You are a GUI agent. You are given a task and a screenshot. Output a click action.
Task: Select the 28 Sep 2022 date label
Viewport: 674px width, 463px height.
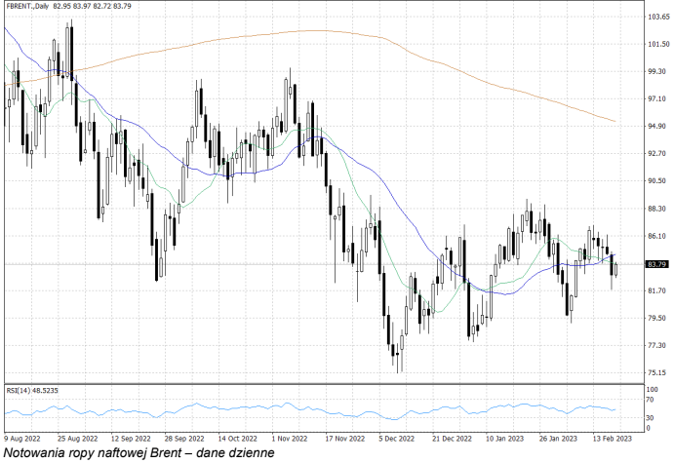pos(184,439)
